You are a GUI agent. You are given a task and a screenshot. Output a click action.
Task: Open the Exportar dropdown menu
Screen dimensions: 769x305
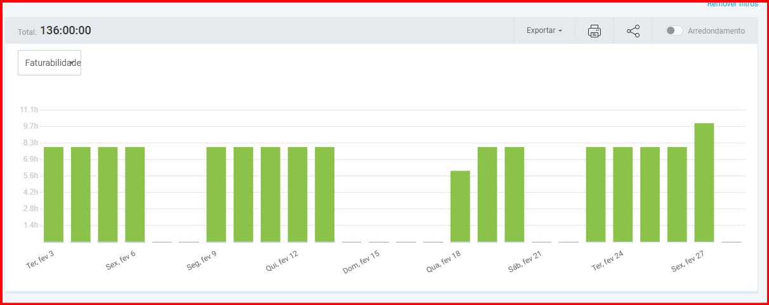544,30
